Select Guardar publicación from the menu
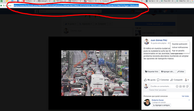Viewport: 194px width, 111px height. [x=180, y=44]
